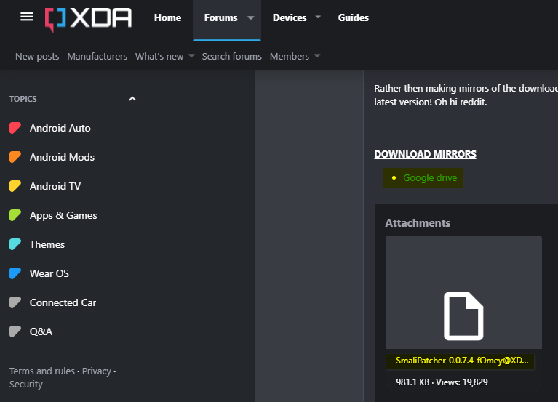Go to the Home tab
558x402 pixels.
click(167, 17)
